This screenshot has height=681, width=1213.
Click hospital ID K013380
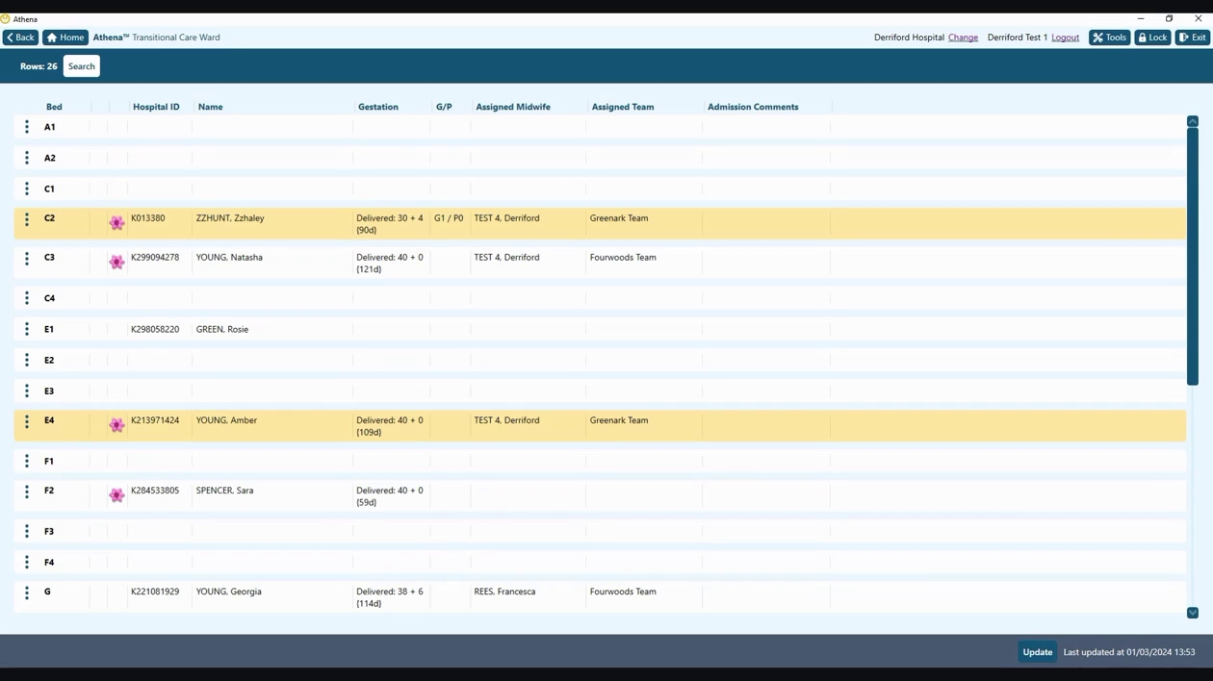148,218
